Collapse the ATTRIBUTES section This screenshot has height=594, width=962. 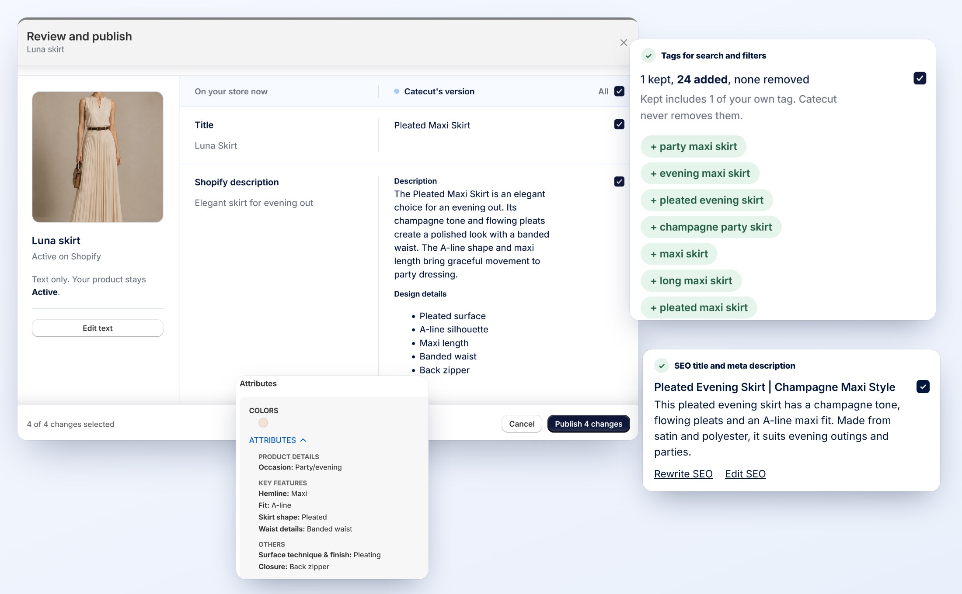277,440
